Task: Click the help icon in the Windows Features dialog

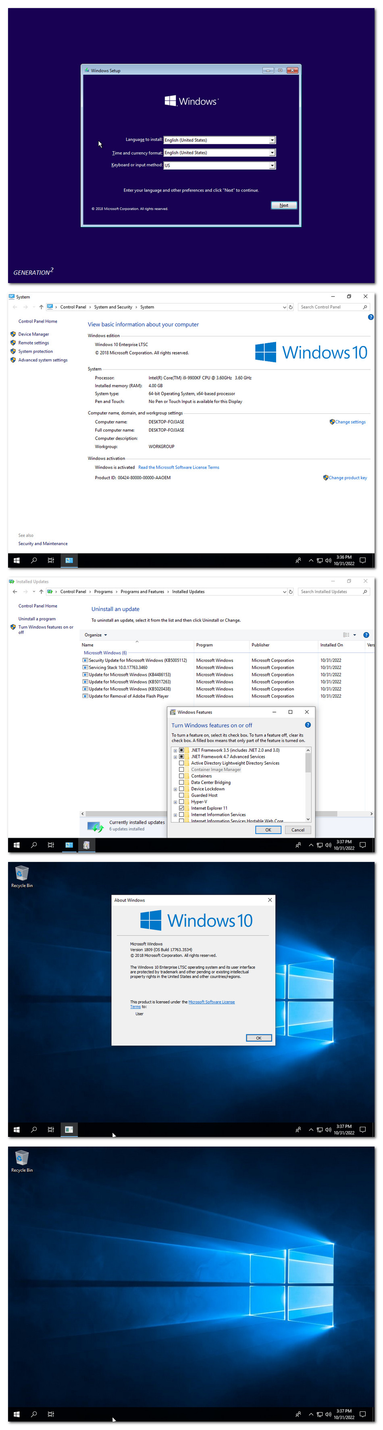Action: pos(308,725)
